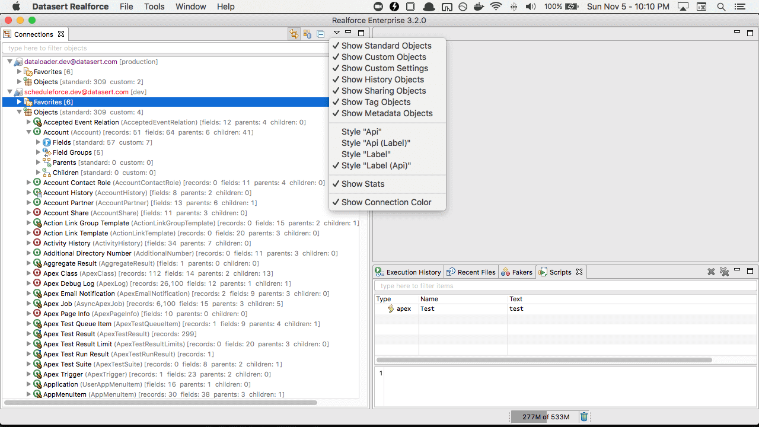Expand the Field Groups [5] node
Viewport: 759px width, 427px height.
[x=38, y=152]
